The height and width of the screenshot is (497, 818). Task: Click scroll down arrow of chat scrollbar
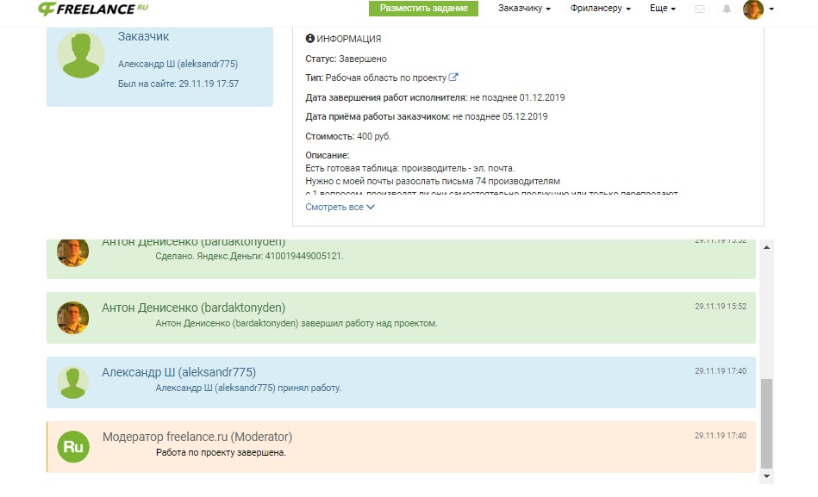click(x=766, y=476)
